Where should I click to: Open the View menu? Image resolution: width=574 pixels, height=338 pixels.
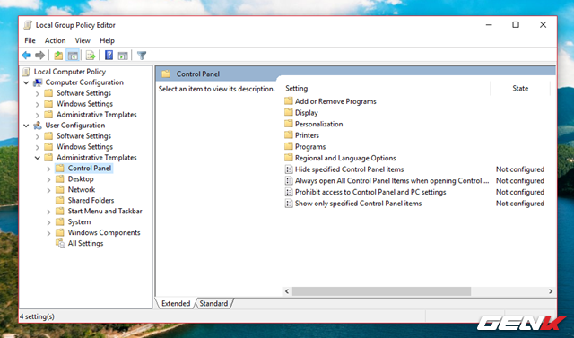click(83, 40)
